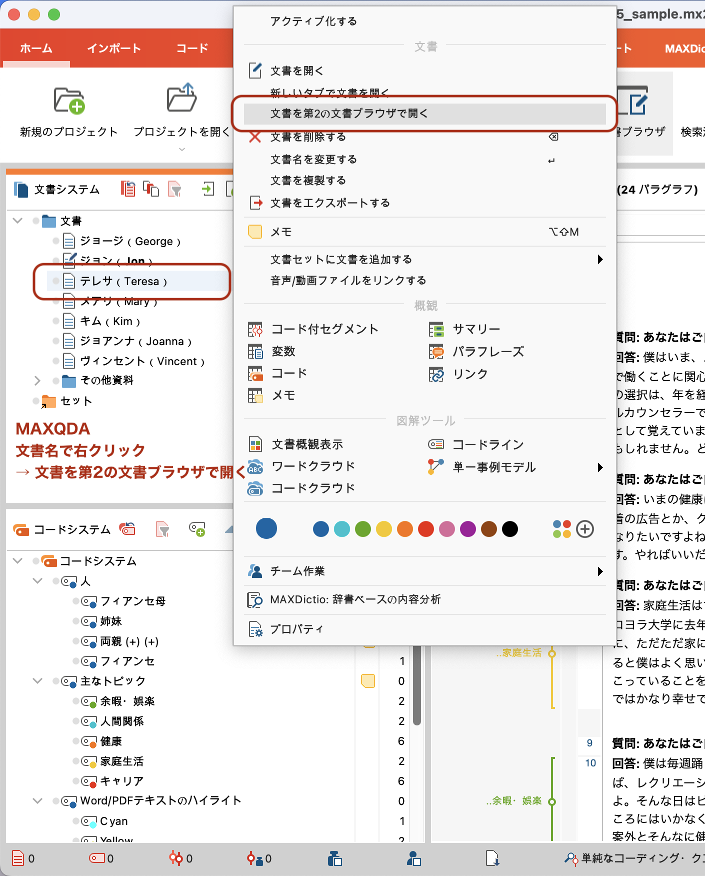Pick the green color swatch
Image resolution: width=705 pixels, height=876 pixels.
click(363, 529)
